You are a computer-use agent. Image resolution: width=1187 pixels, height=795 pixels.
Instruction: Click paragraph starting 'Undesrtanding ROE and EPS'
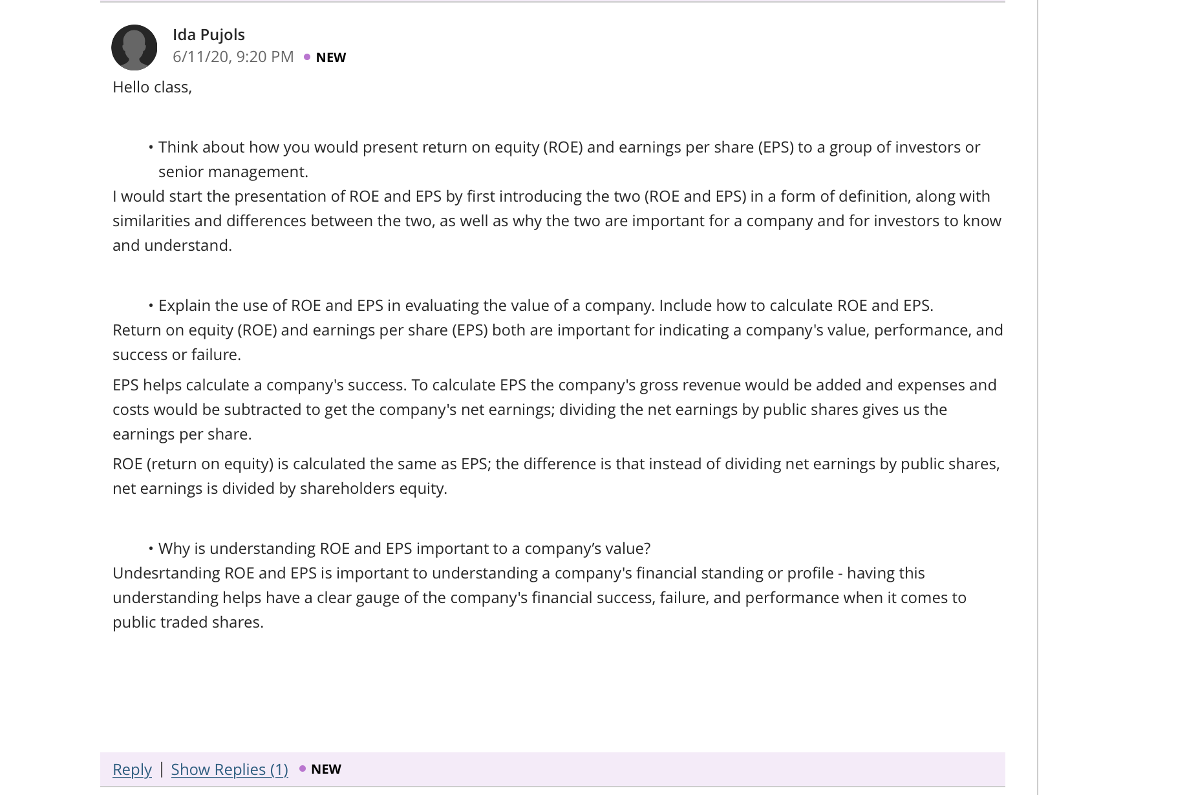(539, 597)
